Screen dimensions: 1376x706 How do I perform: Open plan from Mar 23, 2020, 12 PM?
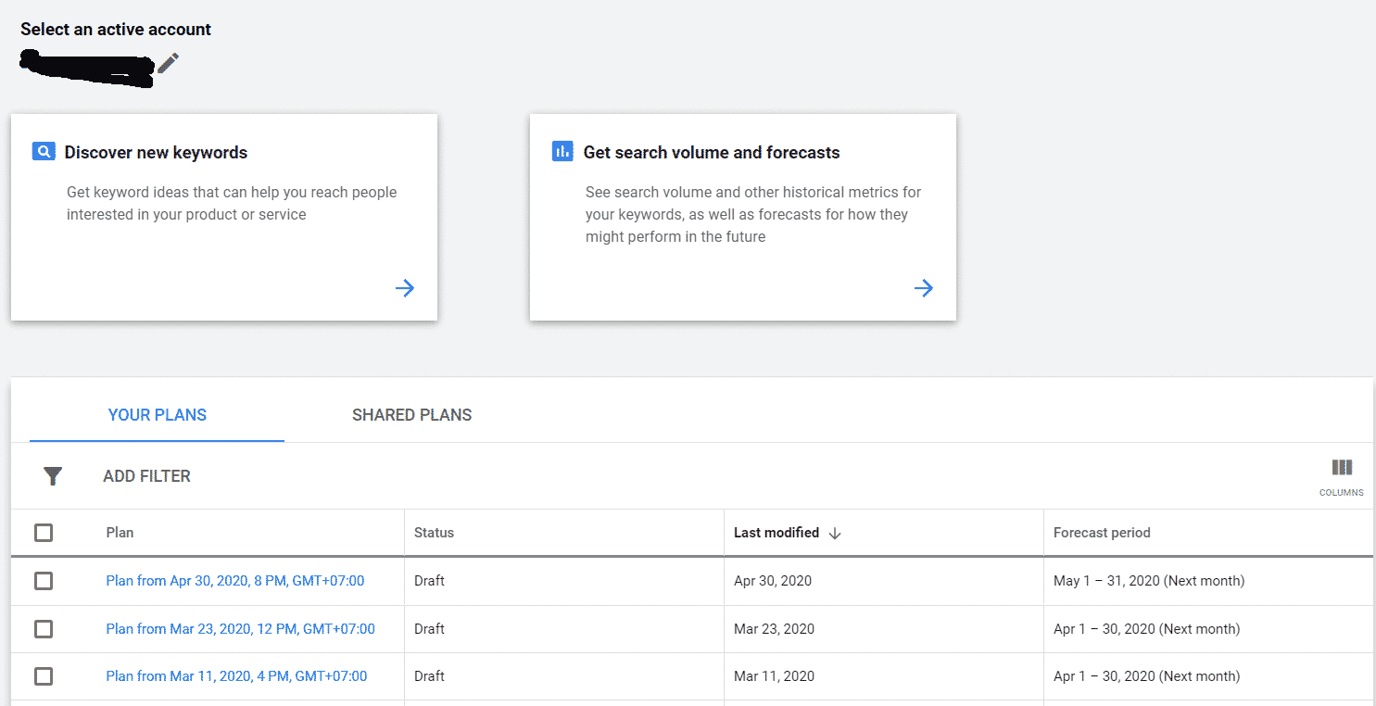(x=240, y=629)
